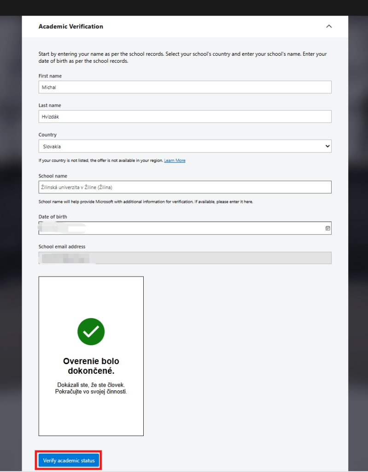Click the 'Date of birth' label
The height and width of the screenshot is (472, 368).
(53, 217)
